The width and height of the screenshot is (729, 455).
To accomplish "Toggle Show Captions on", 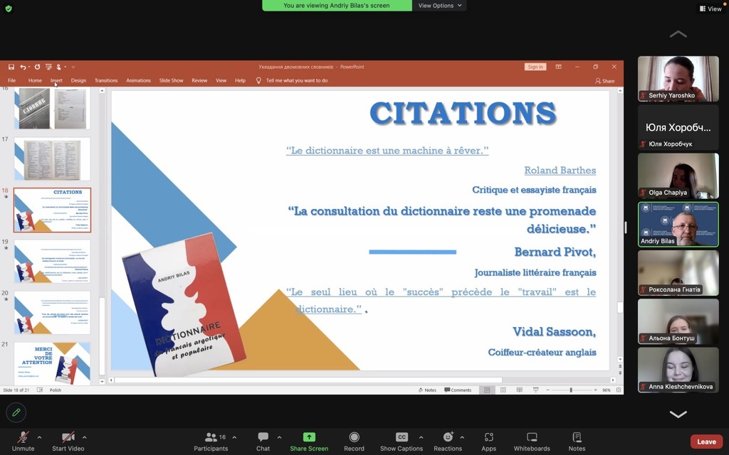I will point(402,441).
